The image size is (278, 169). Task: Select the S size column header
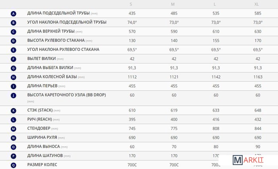[131, 4]
